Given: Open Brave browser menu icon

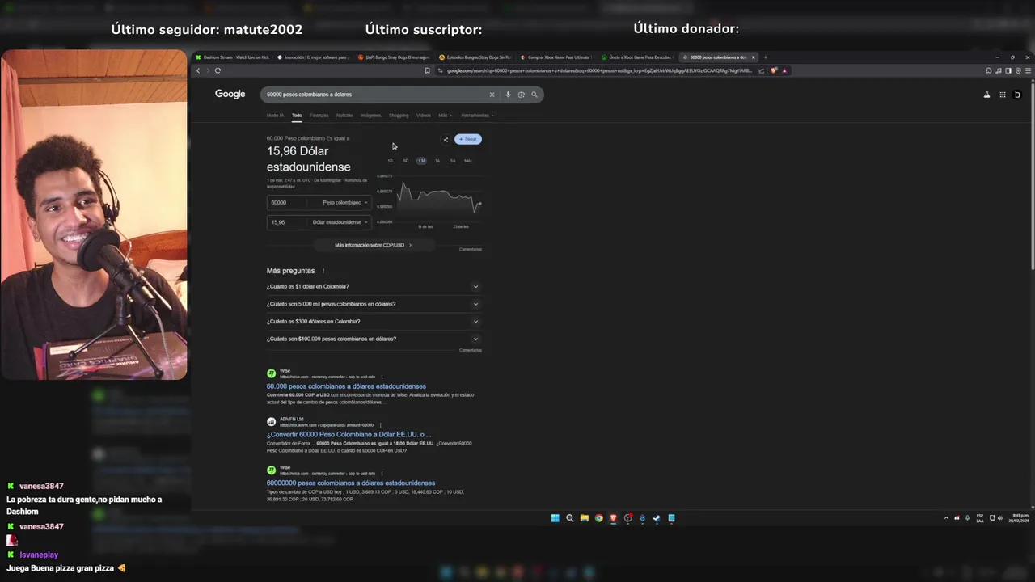Looking at the screenshot, I should [1027, 70].
